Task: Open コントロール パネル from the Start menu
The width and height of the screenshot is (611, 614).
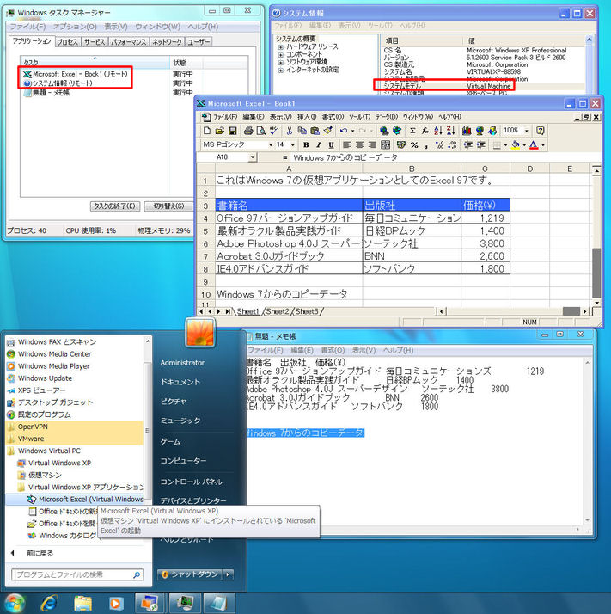Action: click(191, 482)
